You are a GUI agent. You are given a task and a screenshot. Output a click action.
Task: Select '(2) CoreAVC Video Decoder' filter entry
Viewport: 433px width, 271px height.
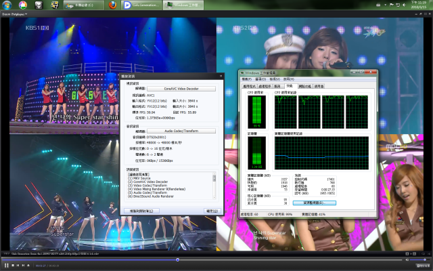pyautogui.click(x=147, y=182)
